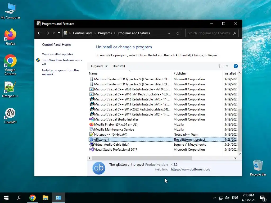Click the Uninstall toolbar button
Image resolution: width=271 pixels, height=203 pixels.
119,66
